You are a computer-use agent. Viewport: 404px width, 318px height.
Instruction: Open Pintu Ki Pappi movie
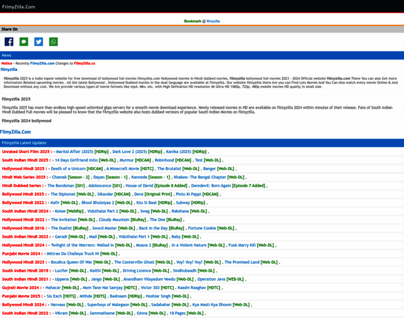(x=188, y=194)
